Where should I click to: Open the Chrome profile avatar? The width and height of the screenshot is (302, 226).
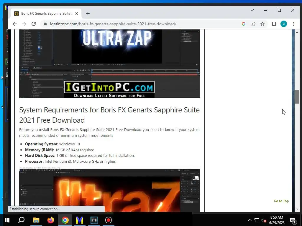click(283, 24)
